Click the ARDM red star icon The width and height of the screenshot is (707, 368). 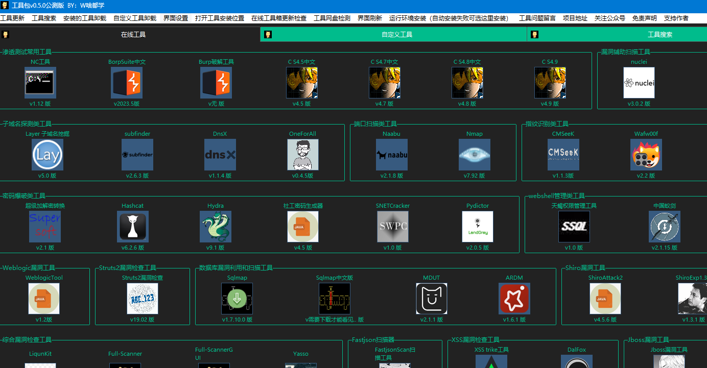tap(514, 299)
